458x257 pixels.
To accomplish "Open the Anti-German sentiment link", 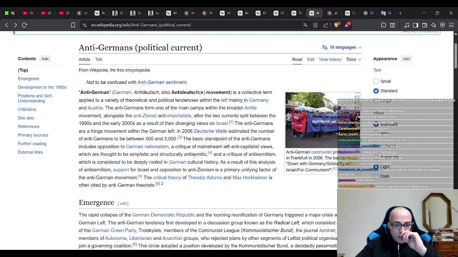I will [162, 82].
